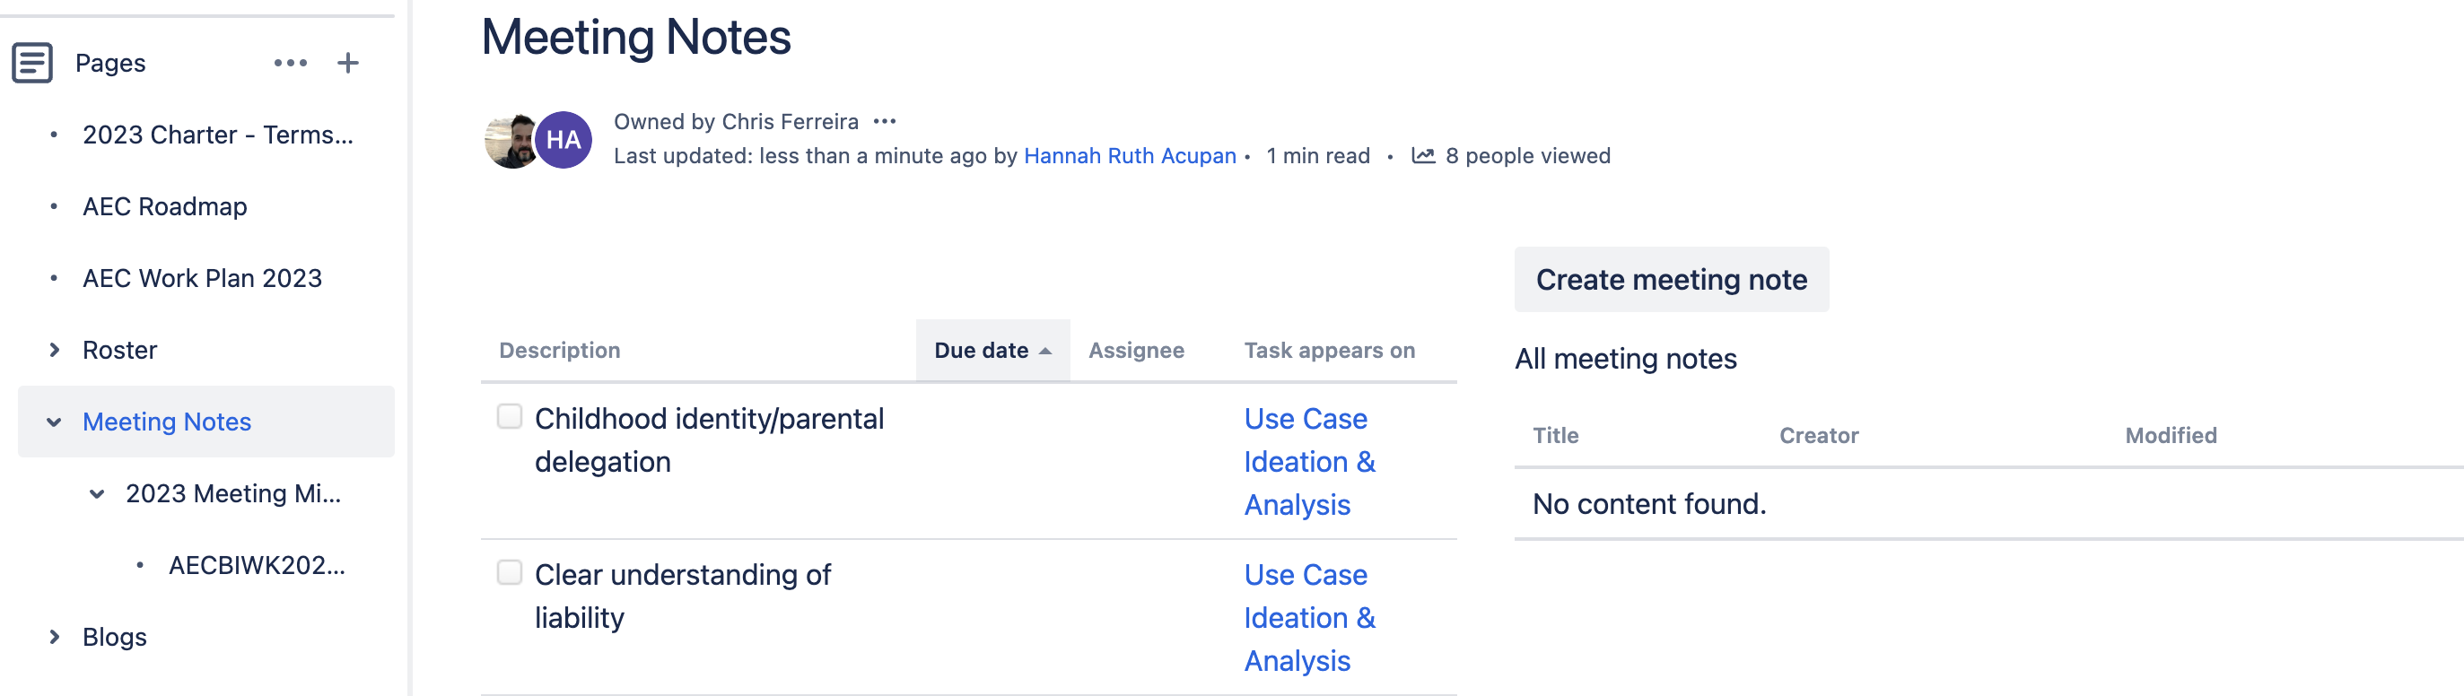Open the page owner more actions ellipsis
This screenshot has height=696, width=2464.
(885, 121)
